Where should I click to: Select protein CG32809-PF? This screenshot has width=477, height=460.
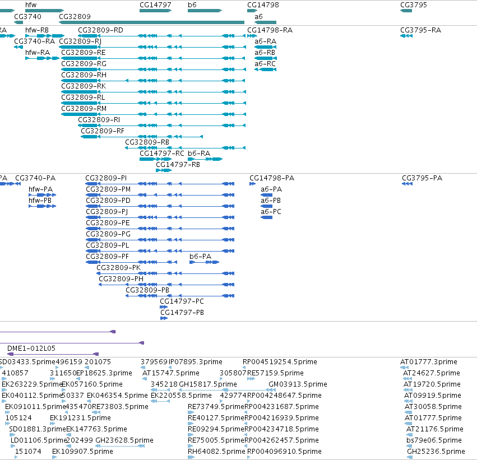(131, 262)
